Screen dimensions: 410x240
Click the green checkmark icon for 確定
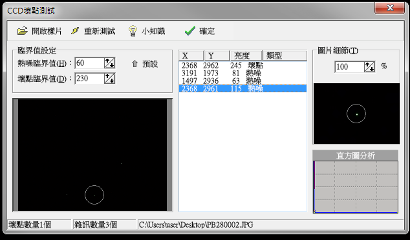click(189, 31)
